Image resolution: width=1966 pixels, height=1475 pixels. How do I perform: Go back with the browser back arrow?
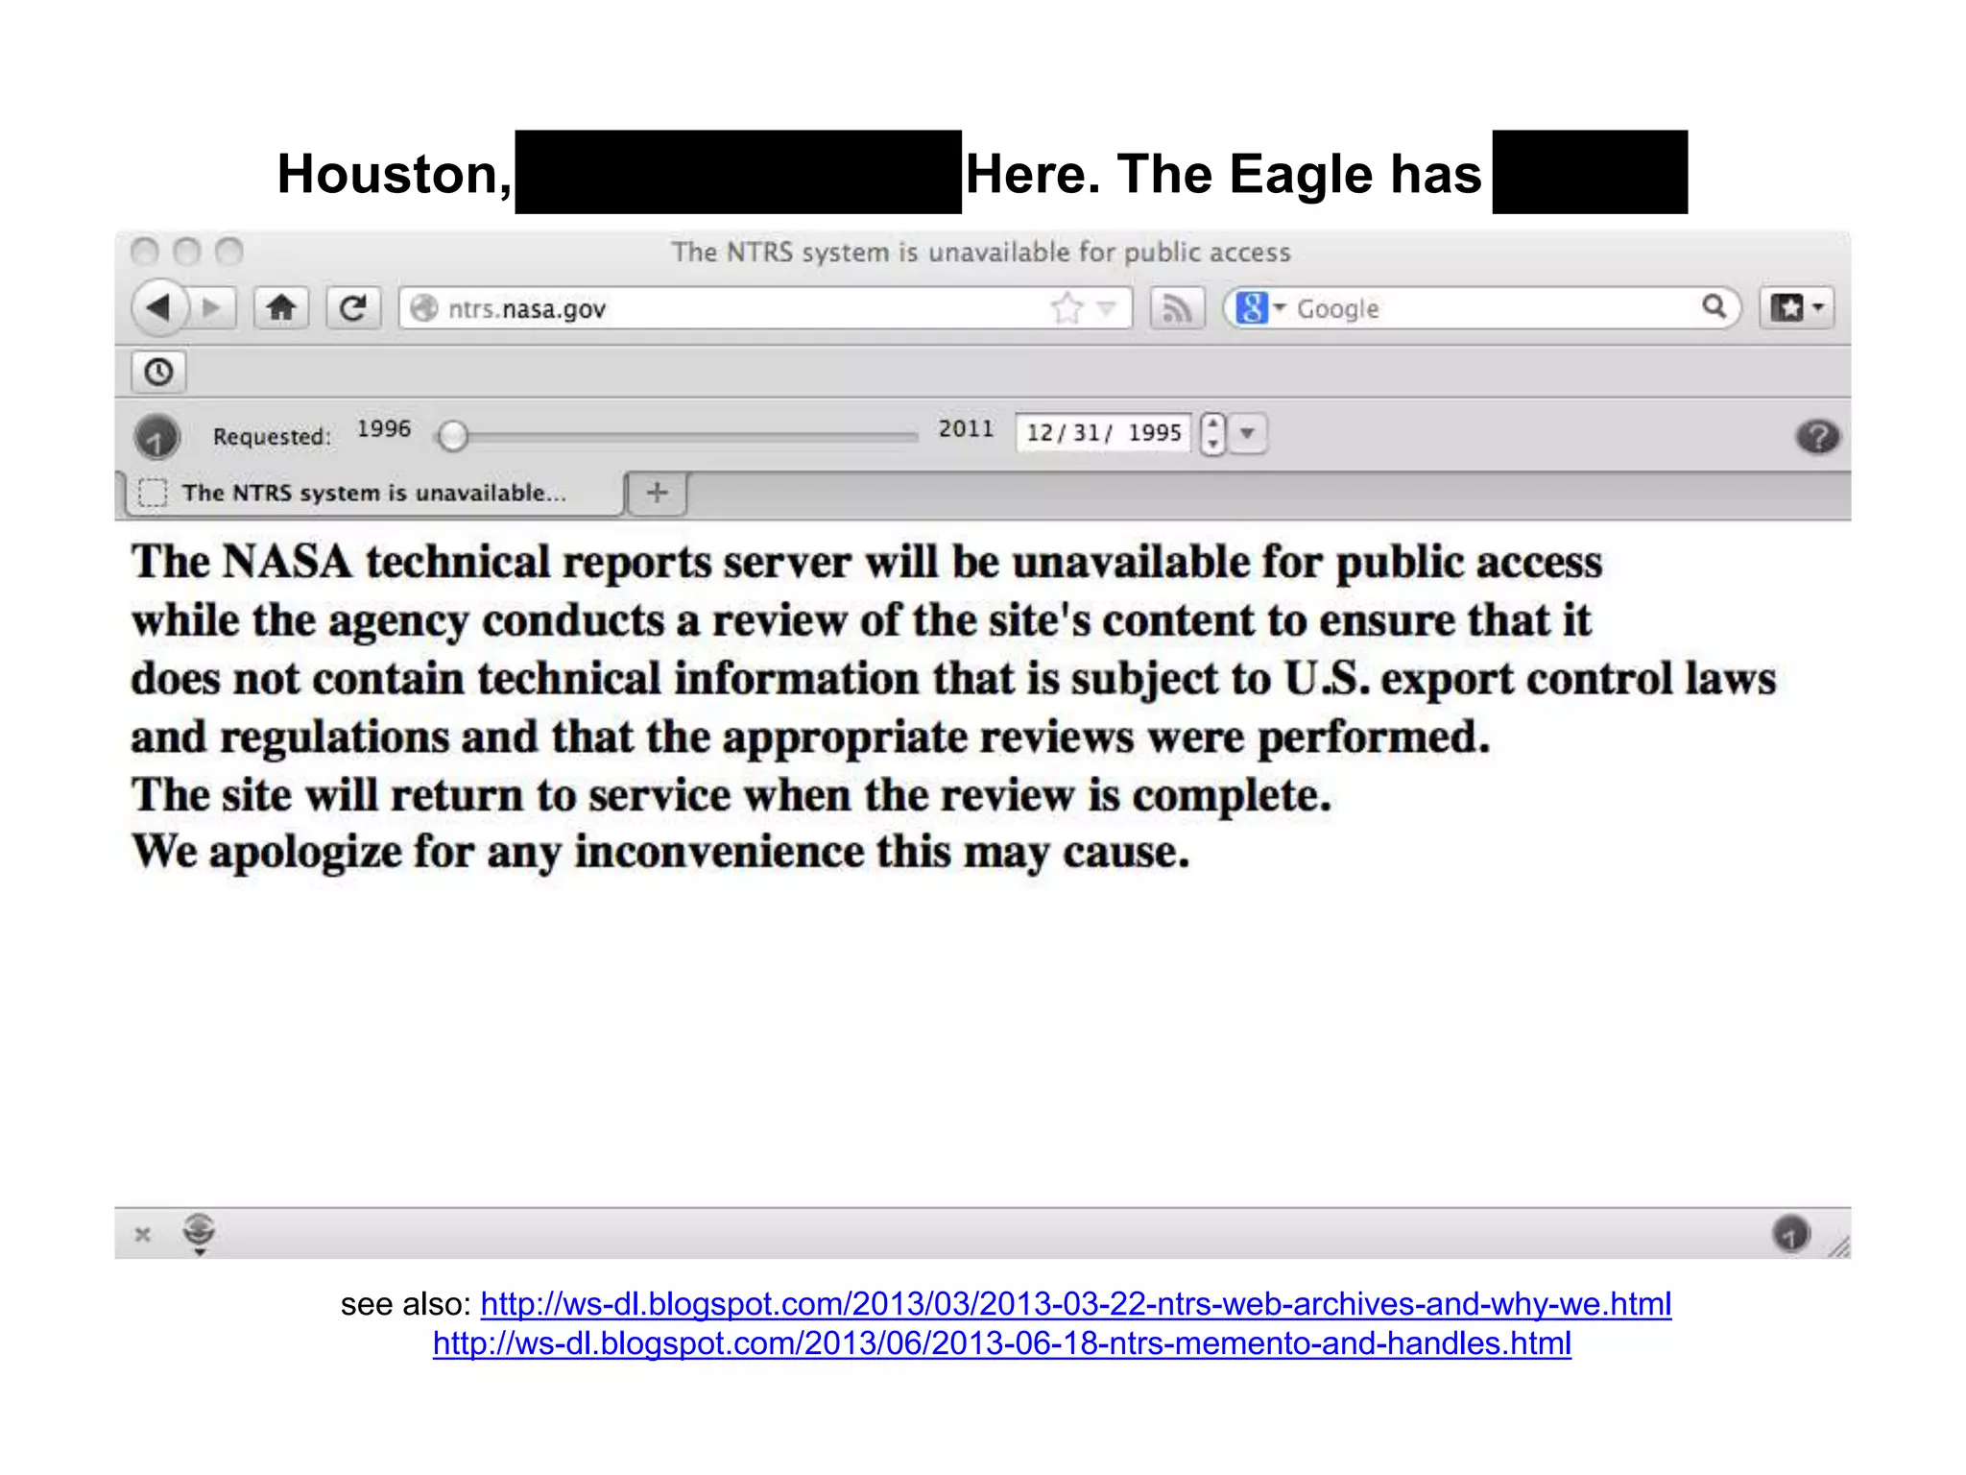[159, 308]
